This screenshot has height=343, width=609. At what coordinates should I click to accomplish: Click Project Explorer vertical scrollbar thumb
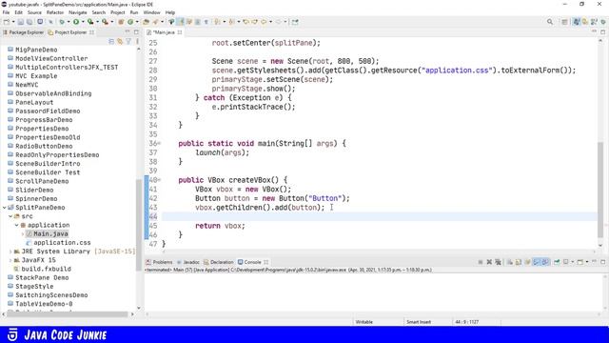tap(139, 225)
